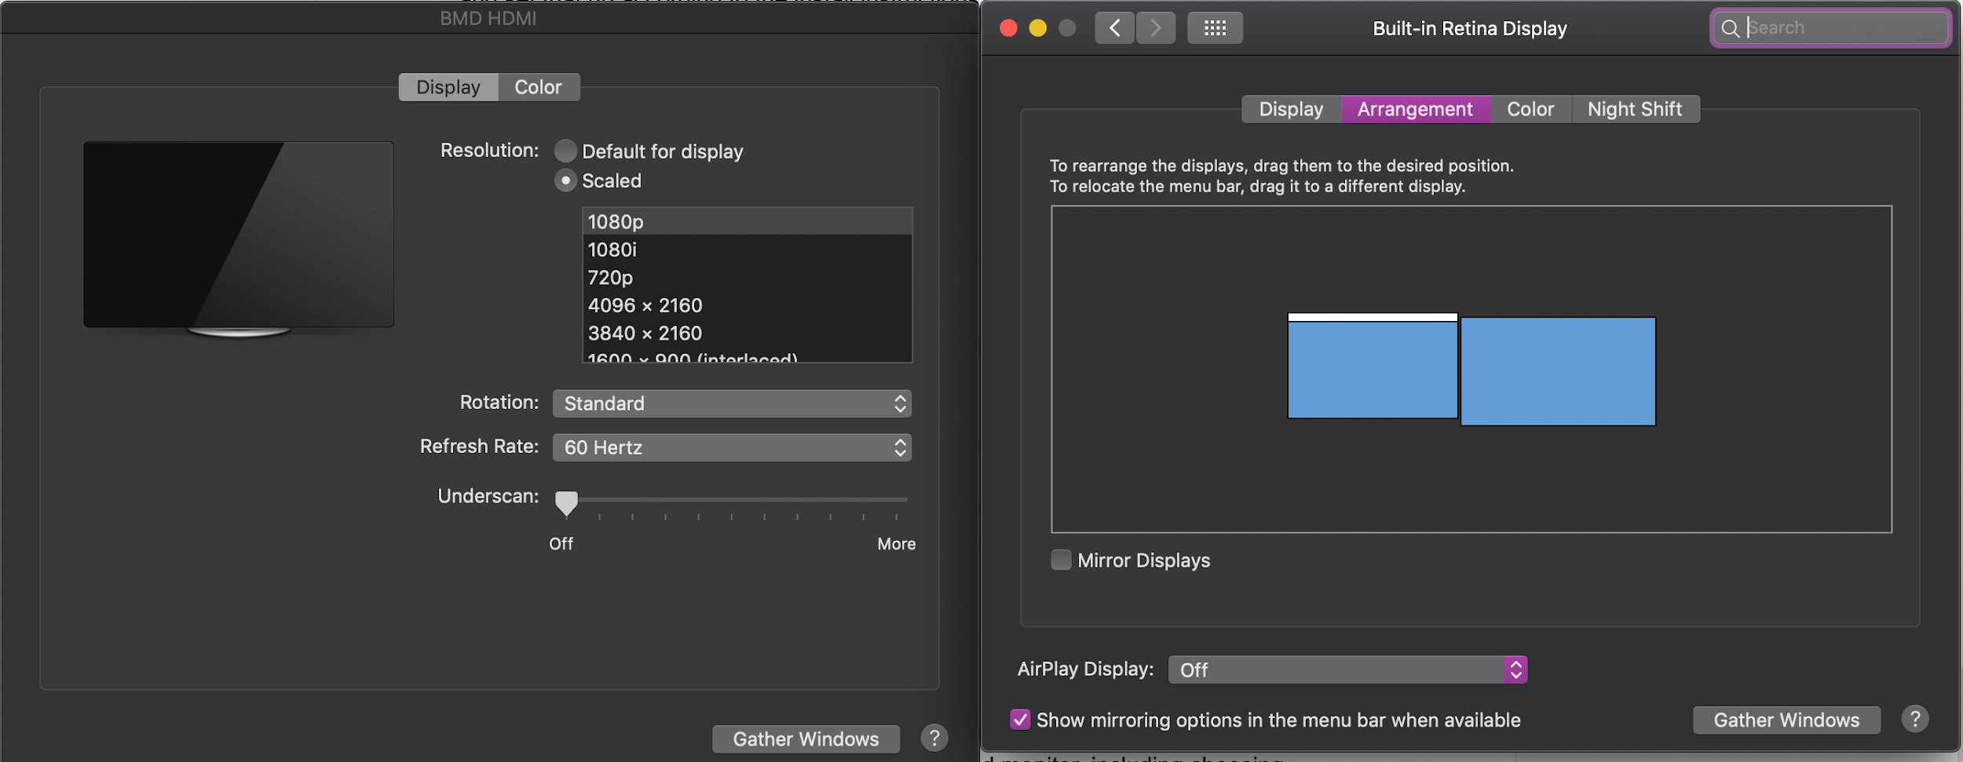The image size is (1963, 762).
Task: Select the Default for display option
Action: [x=565, y=151]
